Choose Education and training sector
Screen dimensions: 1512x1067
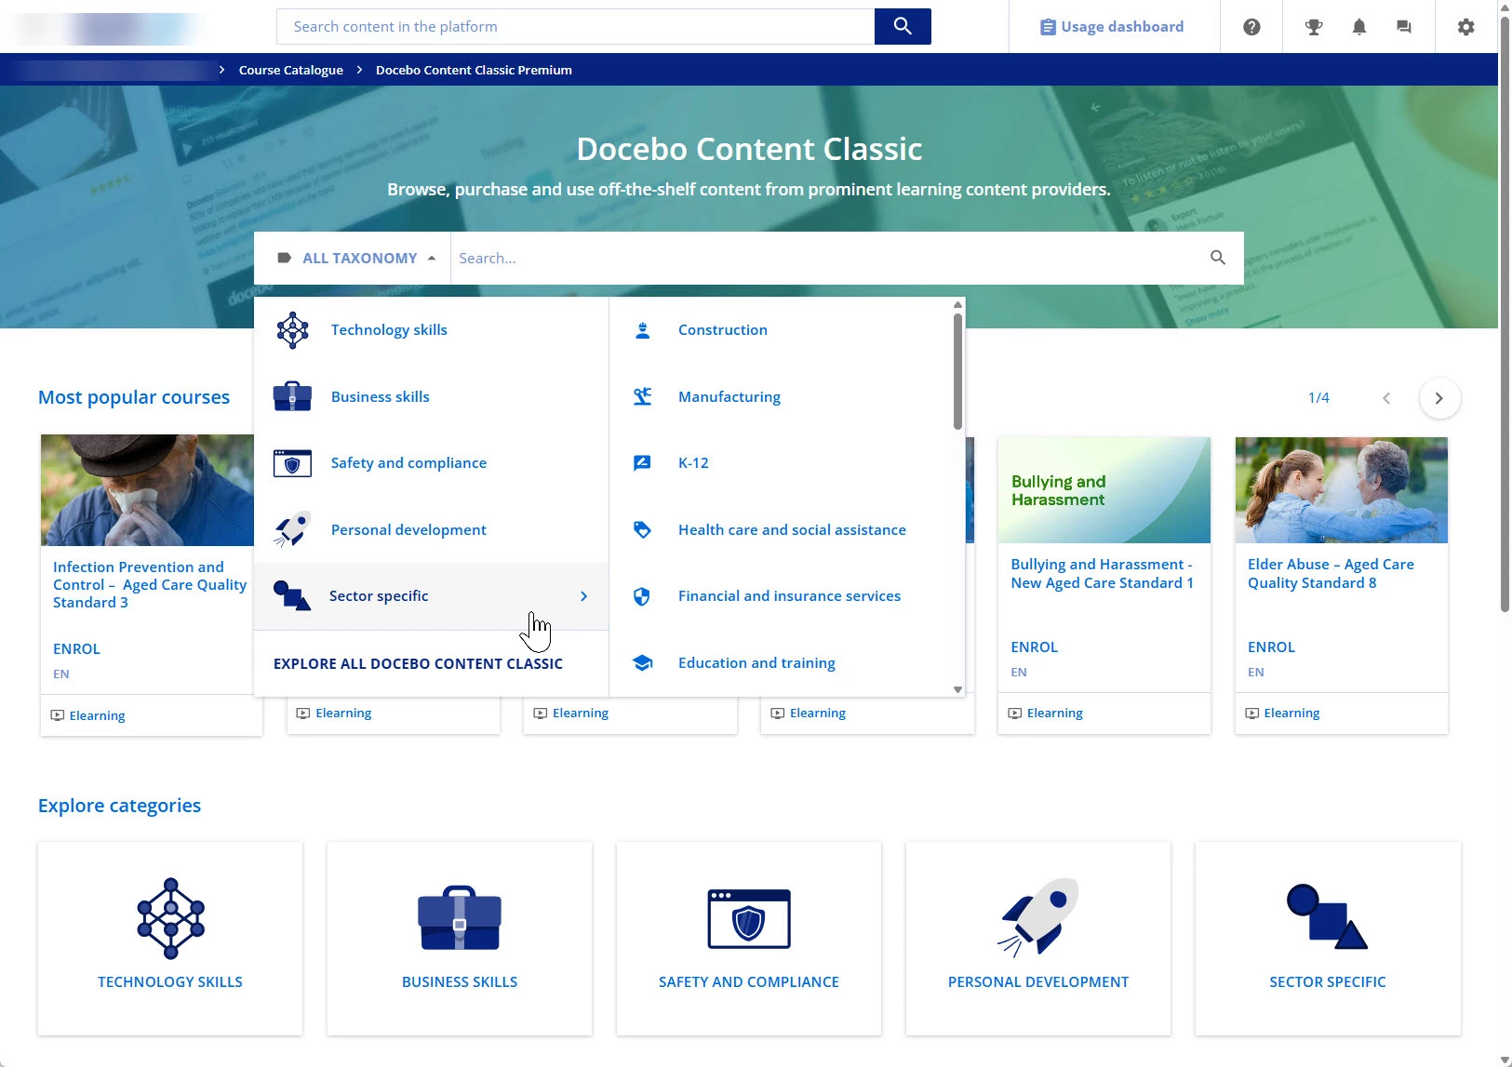pos(756,662)
